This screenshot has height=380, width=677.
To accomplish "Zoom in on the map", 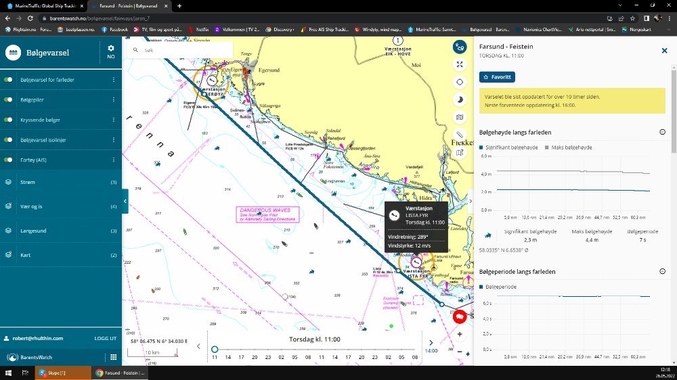I will tap(460, 334).
